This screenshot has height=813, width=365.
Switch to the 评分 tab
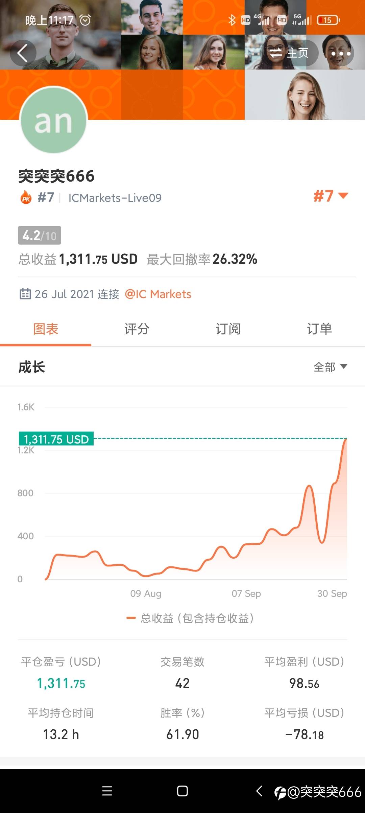pyautogui.click(x=137, y=329)
